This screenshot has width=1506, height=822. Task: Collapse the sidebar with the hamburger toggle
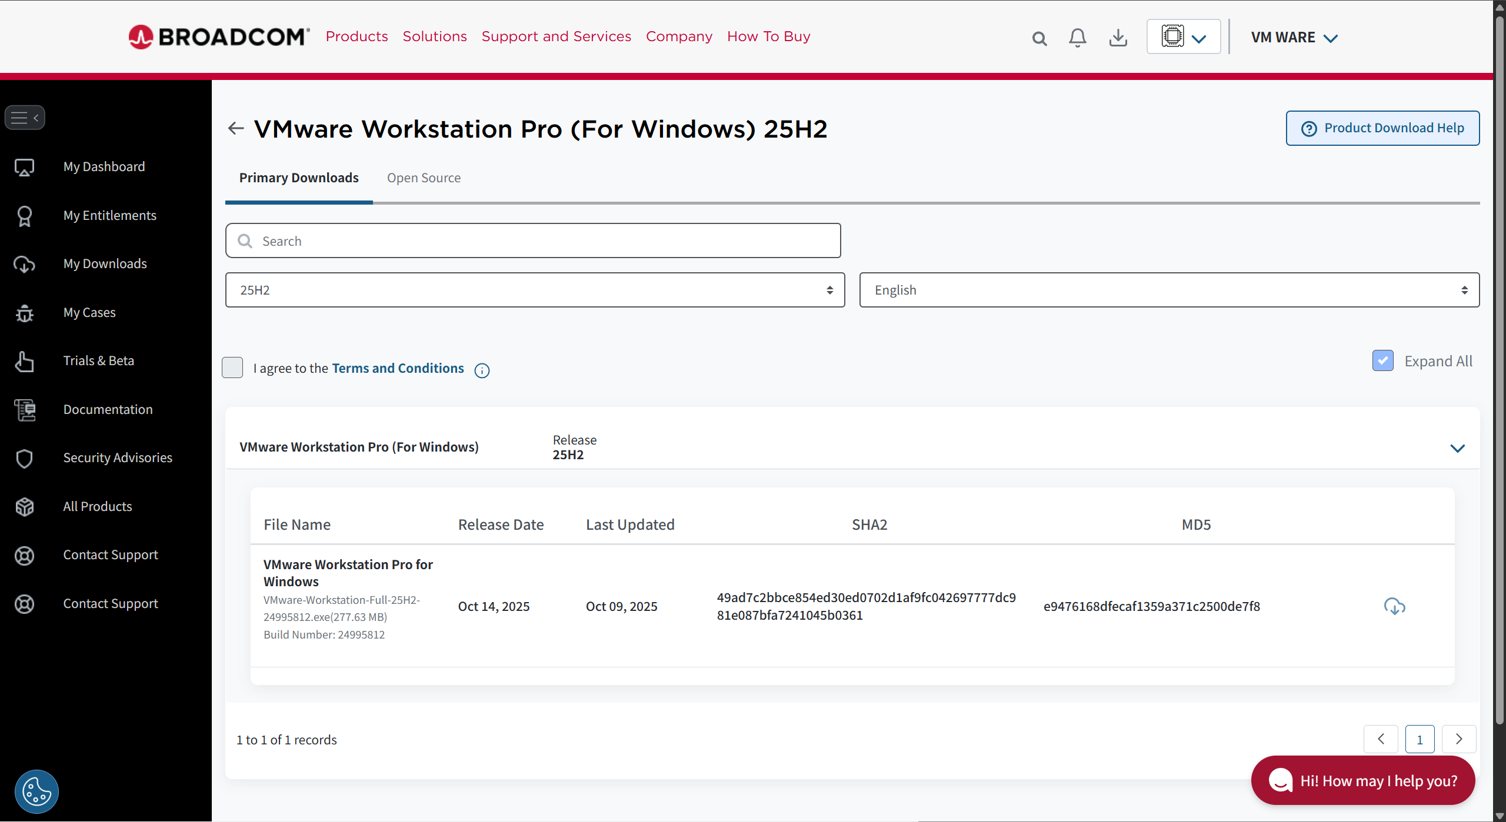[25, 117]
